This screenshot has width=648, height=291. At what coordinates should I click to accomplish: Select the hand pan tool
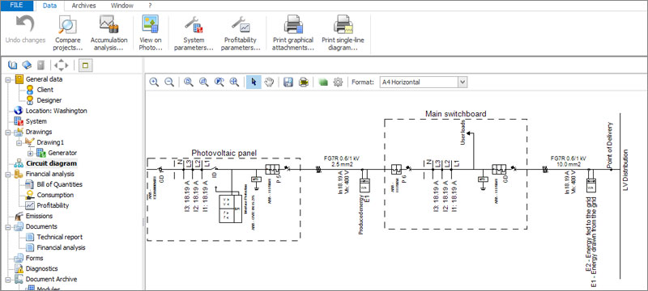click(269, 82)
